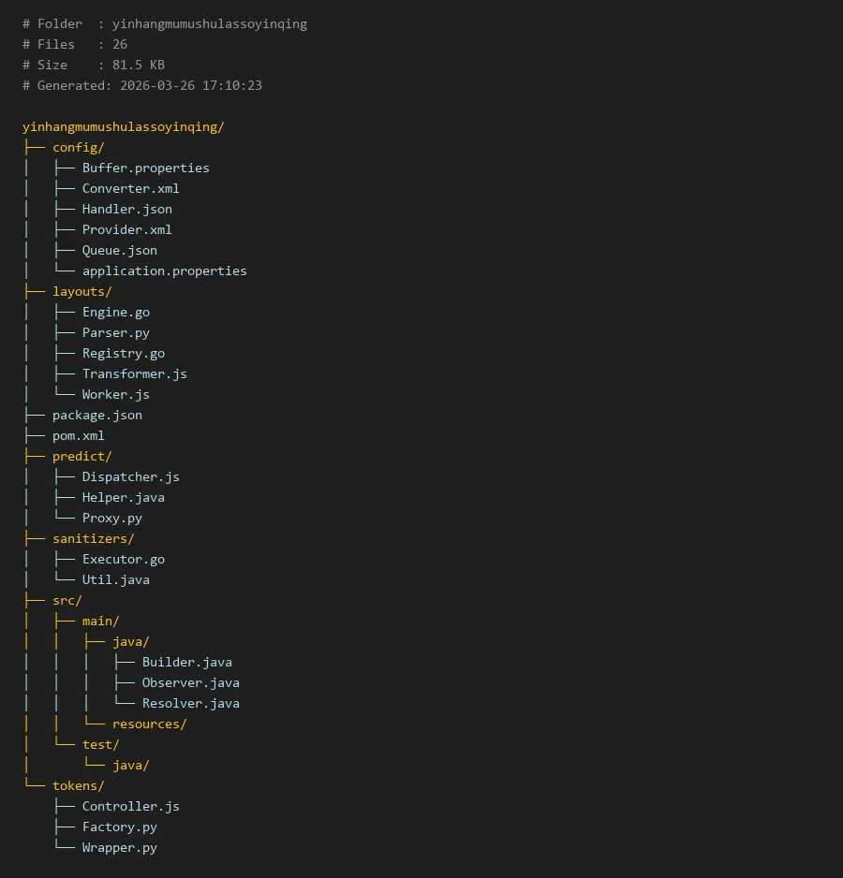Open the tokens/ folder

coord(78,786)
